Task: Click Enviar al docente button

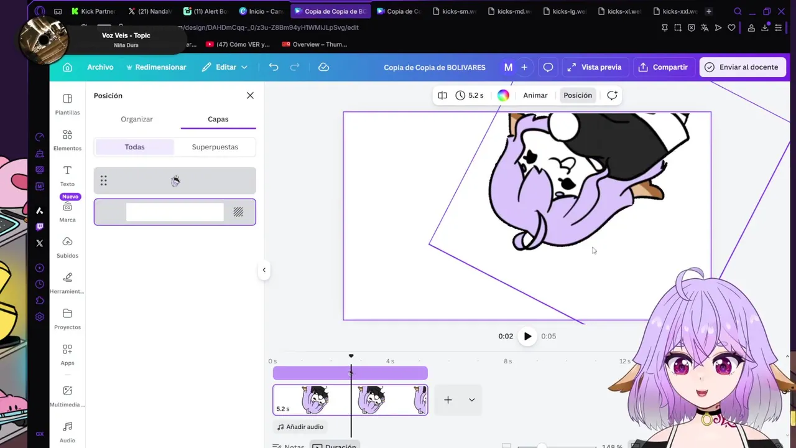Action: (x=743, y=67)
